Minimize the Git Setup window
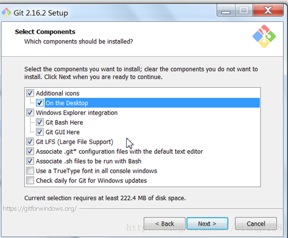288x238 pixels. tap(226, 11)
